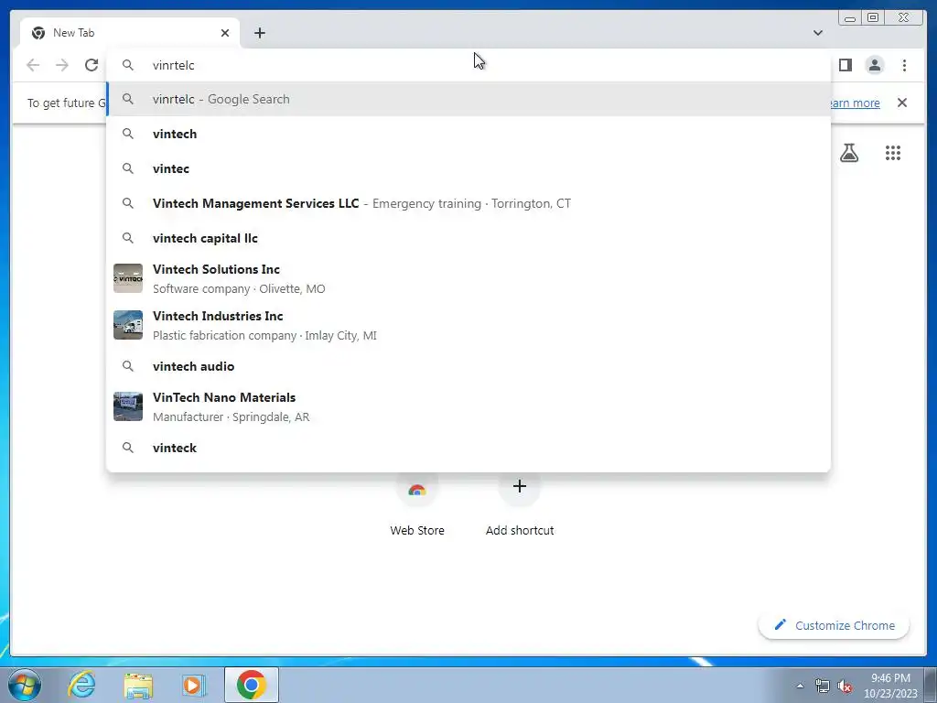Image resolution: width=937 pixels, height=703 pixels.
Task: Open the Windows Start menu
Action: pos(24,685)
